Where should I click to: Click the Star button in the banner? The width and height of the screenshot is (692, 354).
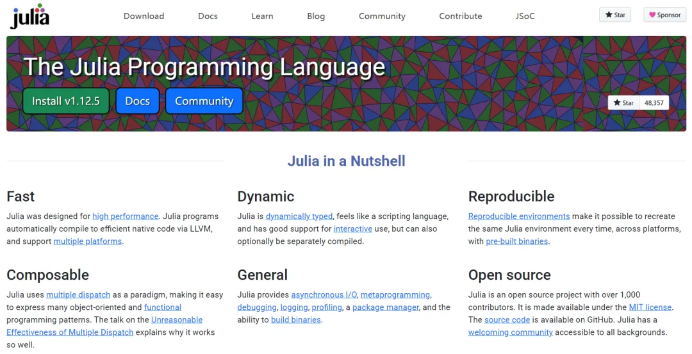point(623,102)
